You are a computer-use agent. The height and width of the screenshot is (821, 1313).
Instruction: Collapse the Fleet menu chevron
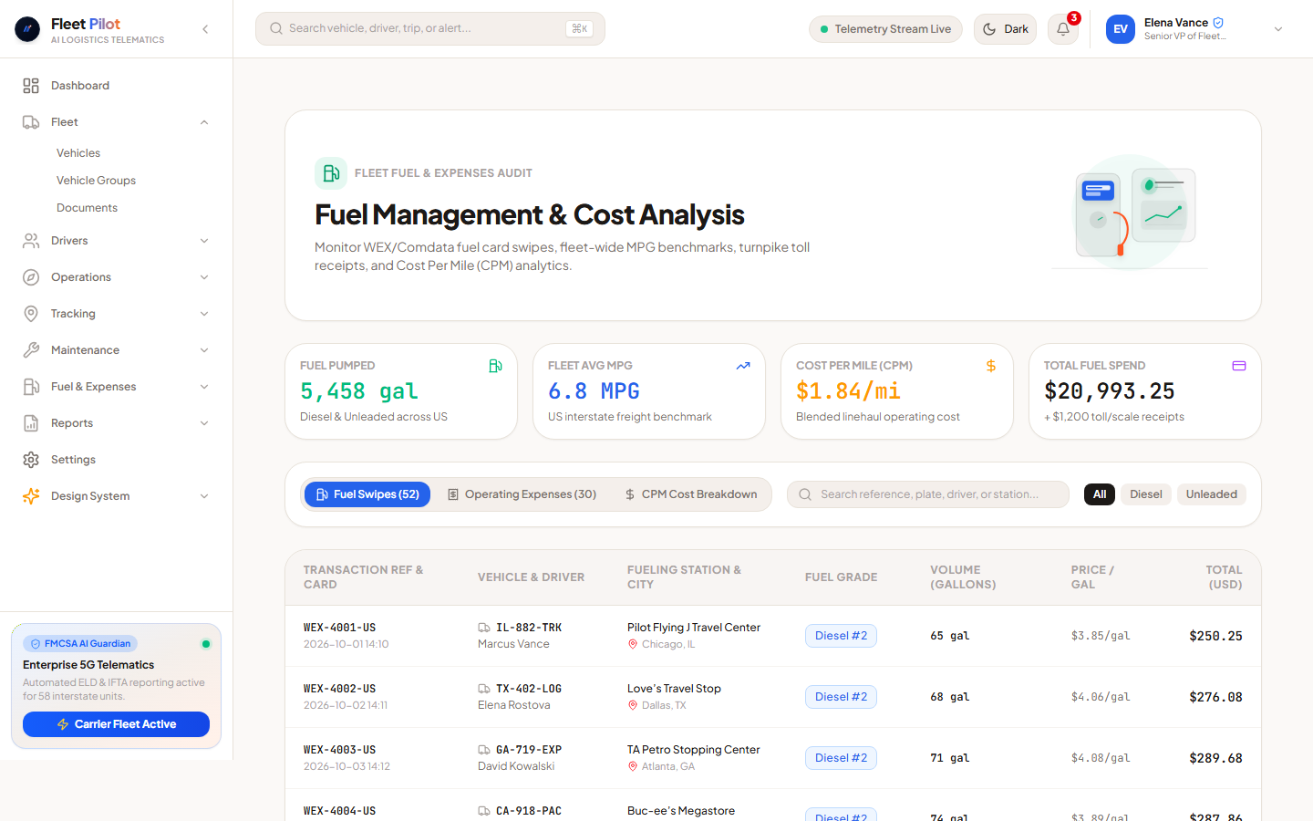pyautogui.click(x=204, y=122)
